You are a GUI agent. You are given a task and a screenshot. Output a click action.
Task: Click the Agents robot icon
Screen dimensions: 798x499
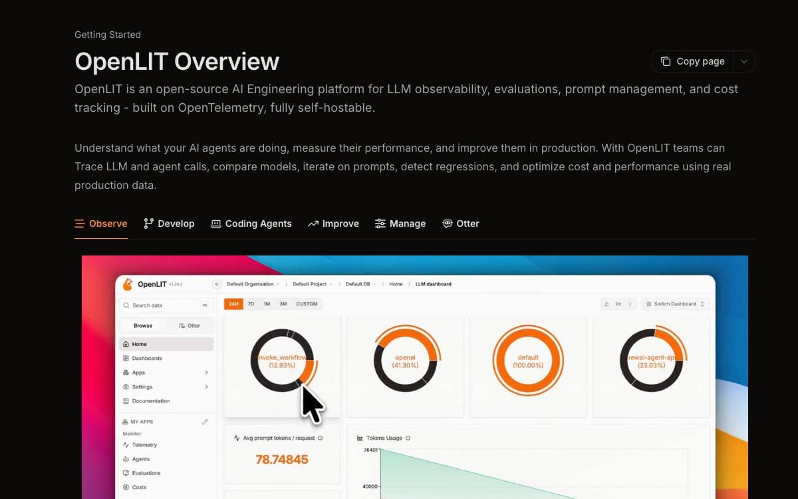click(126, 459)
